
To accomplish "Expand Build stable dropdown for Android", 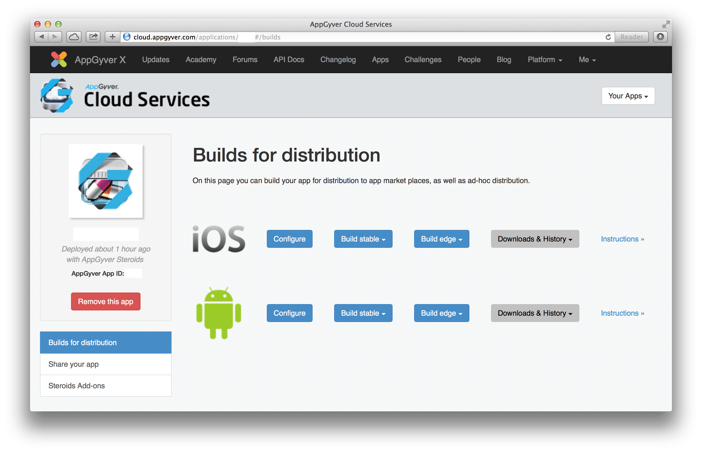I will coord(363,313).
